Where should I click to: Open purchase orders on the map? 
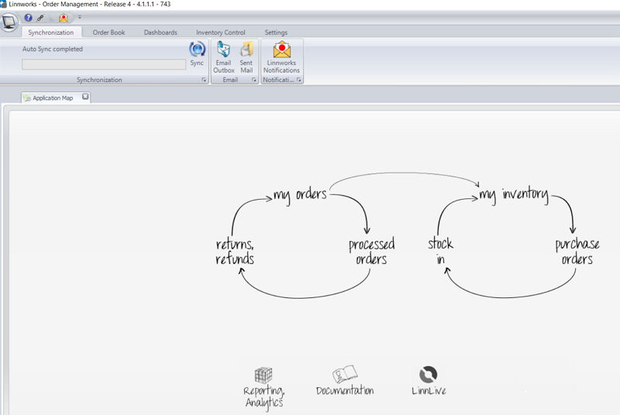pos(577,251)
